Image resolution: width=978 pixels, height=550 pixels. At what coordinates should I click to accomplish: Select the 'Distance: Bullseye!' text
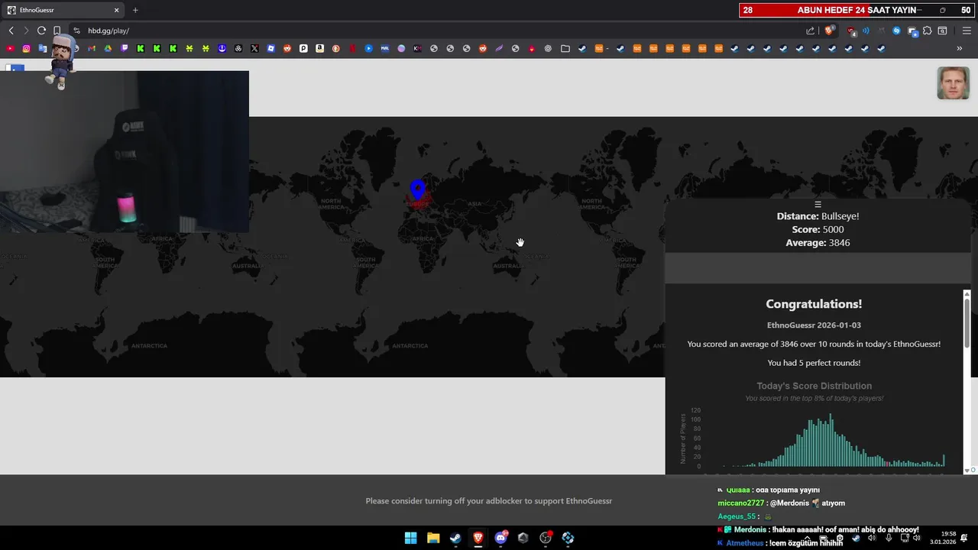pyautogui.click(x=818, y=216)
